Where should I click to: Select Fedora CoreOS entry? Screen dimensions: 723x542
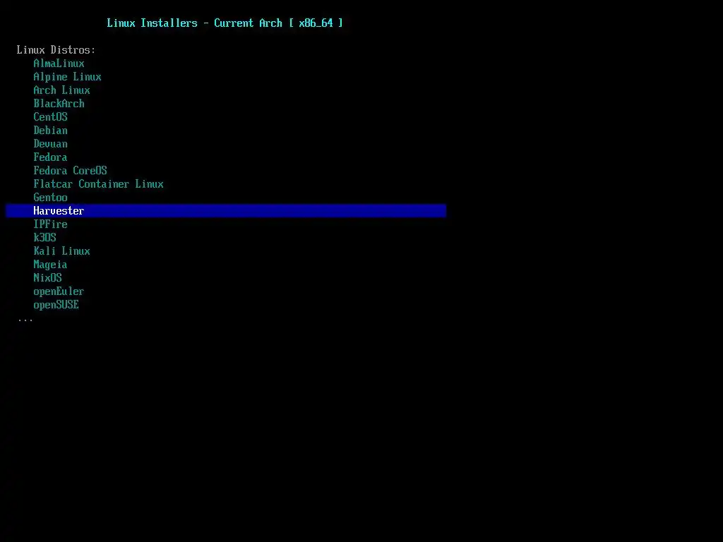[70, 171]
